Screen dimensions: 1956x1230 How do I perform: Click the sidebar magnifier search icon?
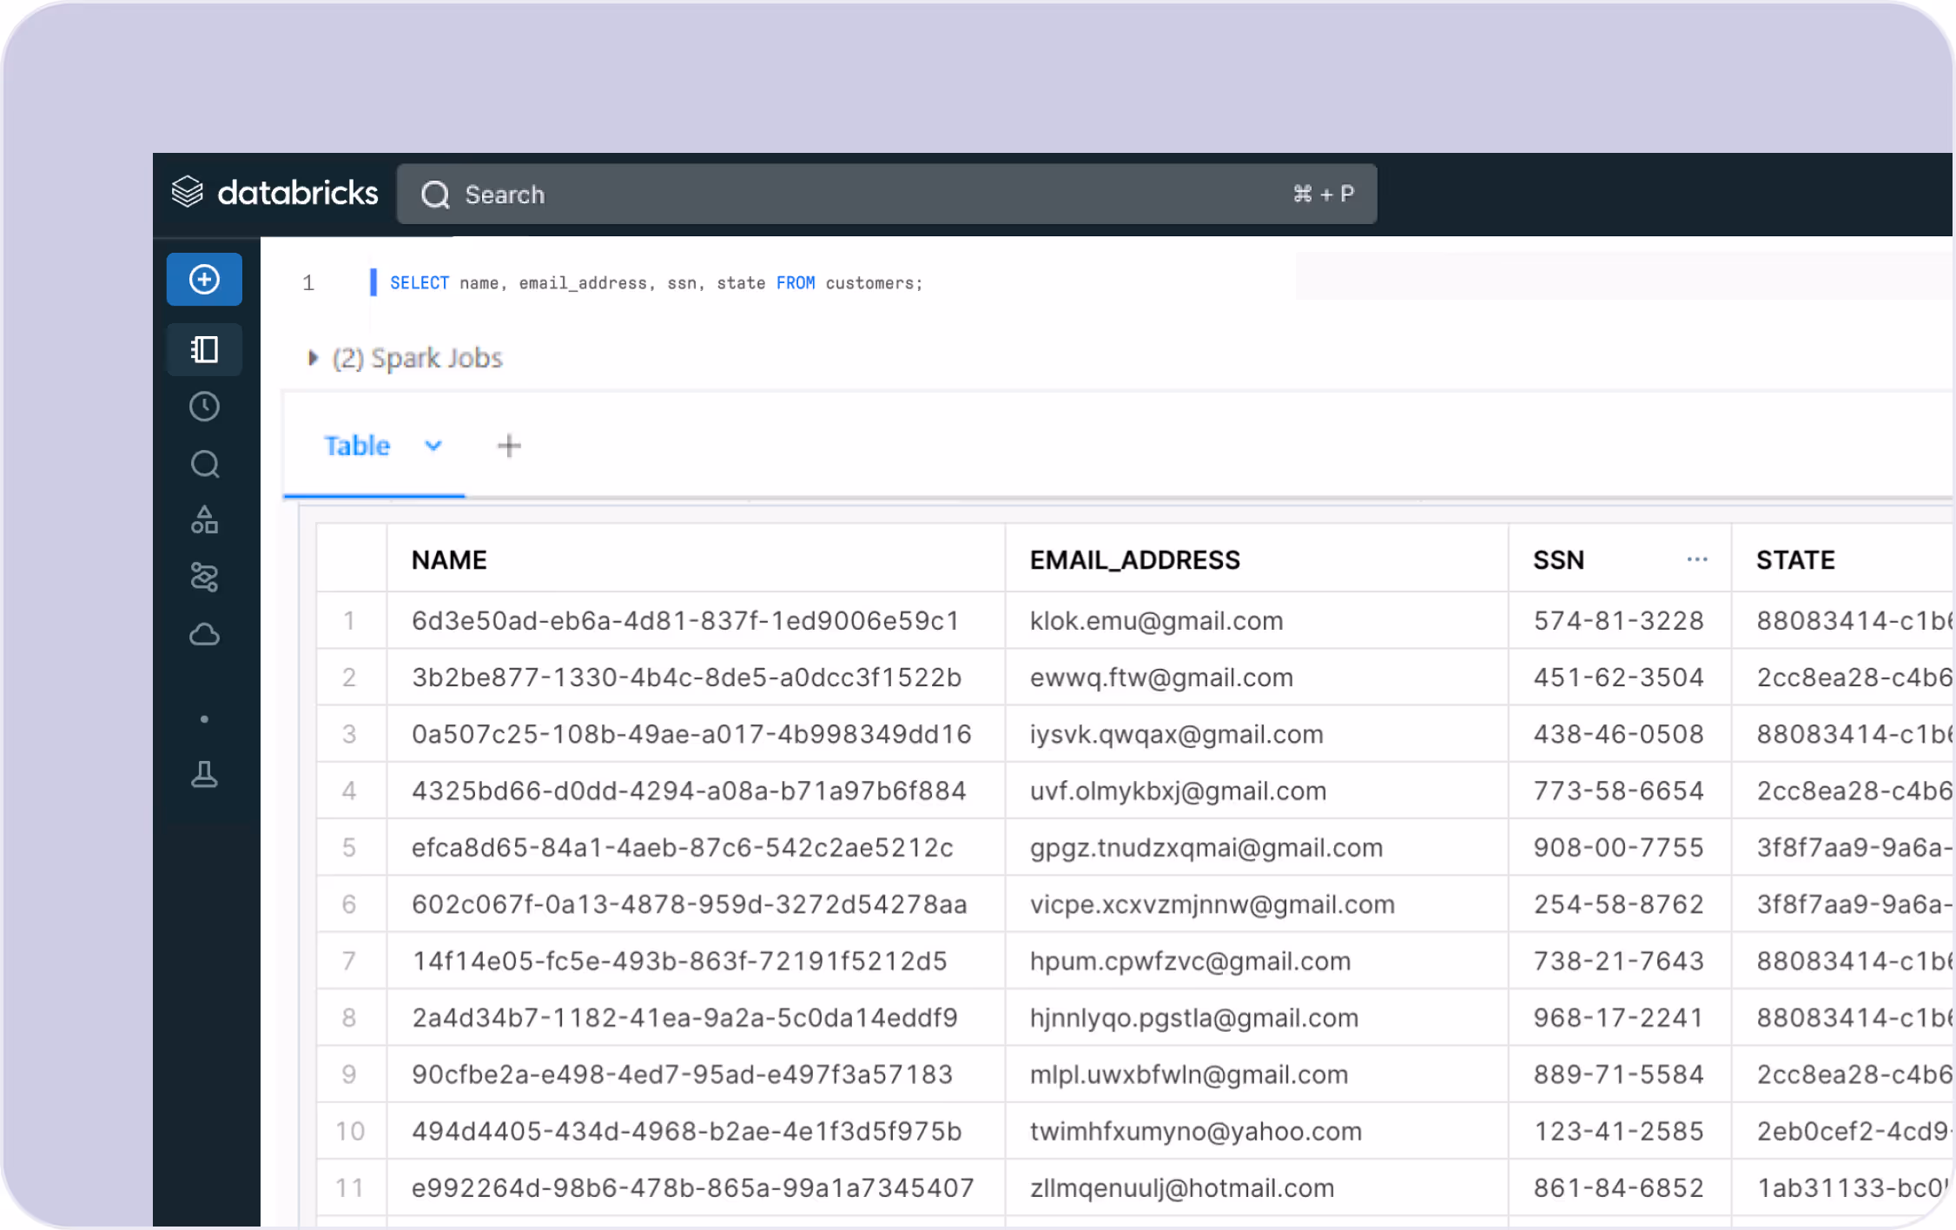(x=204, y=464)
